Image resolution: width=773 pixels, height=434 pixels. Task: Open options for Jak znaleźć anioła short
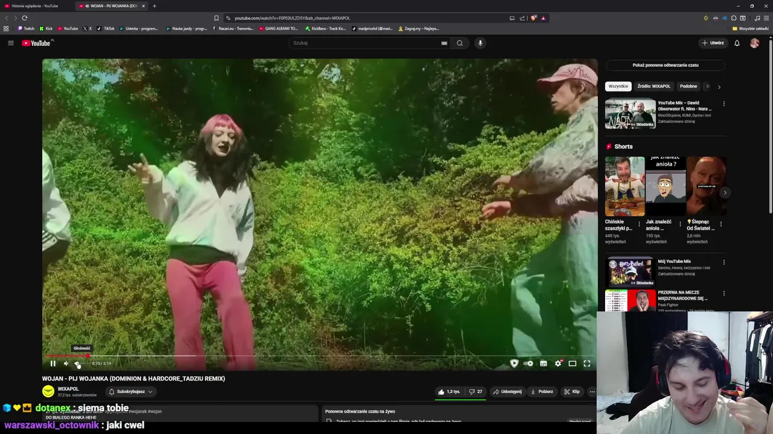click(680, 224)
